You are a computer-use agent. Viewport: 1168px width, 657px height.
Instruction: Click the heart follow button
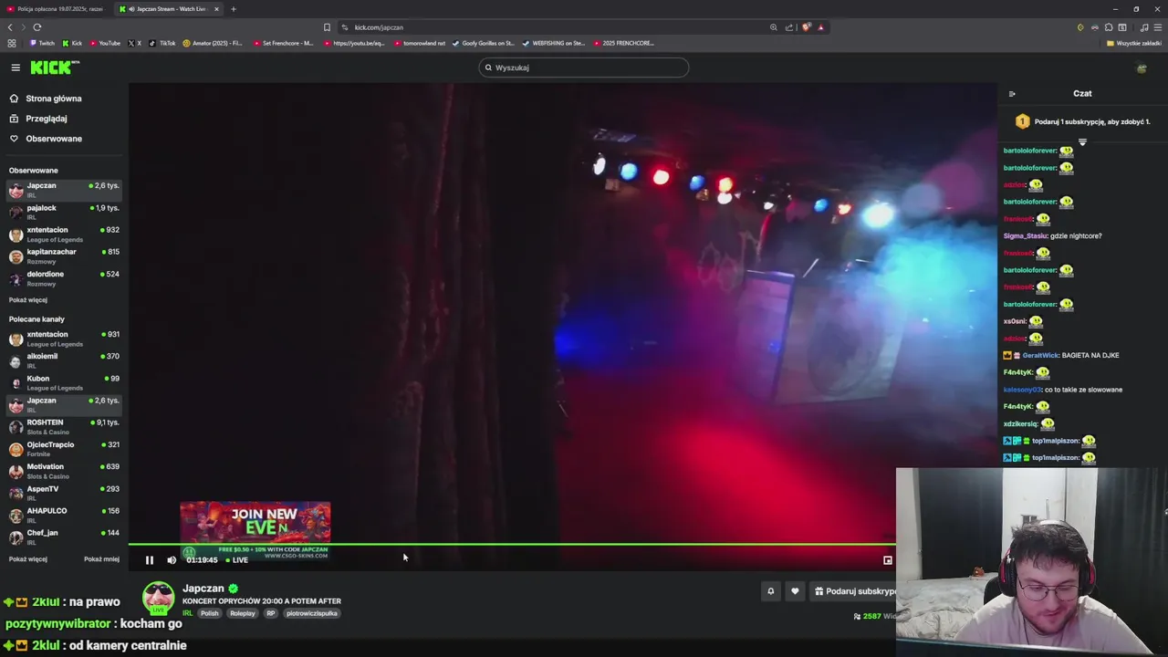795,591
